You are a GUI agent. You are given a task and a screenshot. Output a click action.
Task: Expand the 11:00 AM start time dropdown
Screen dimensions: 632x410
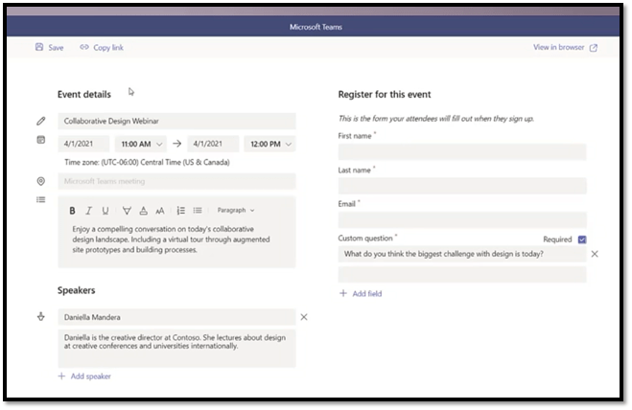point(139,144)
